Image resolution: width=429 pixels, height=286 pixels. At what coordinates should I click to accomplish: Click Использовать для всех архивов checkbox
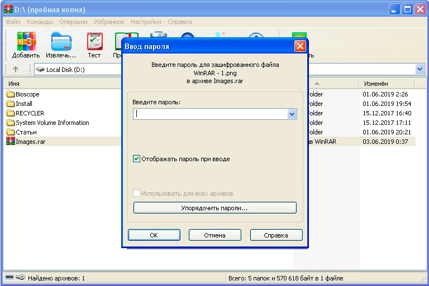pos(136,193)
